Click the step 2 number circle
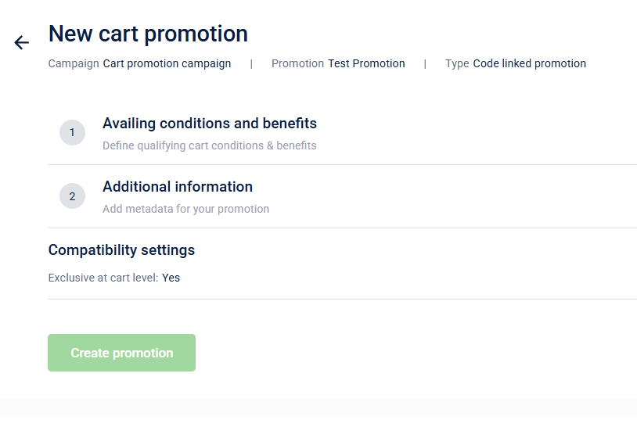Screen dimensions: 637x445 (72, 196)
